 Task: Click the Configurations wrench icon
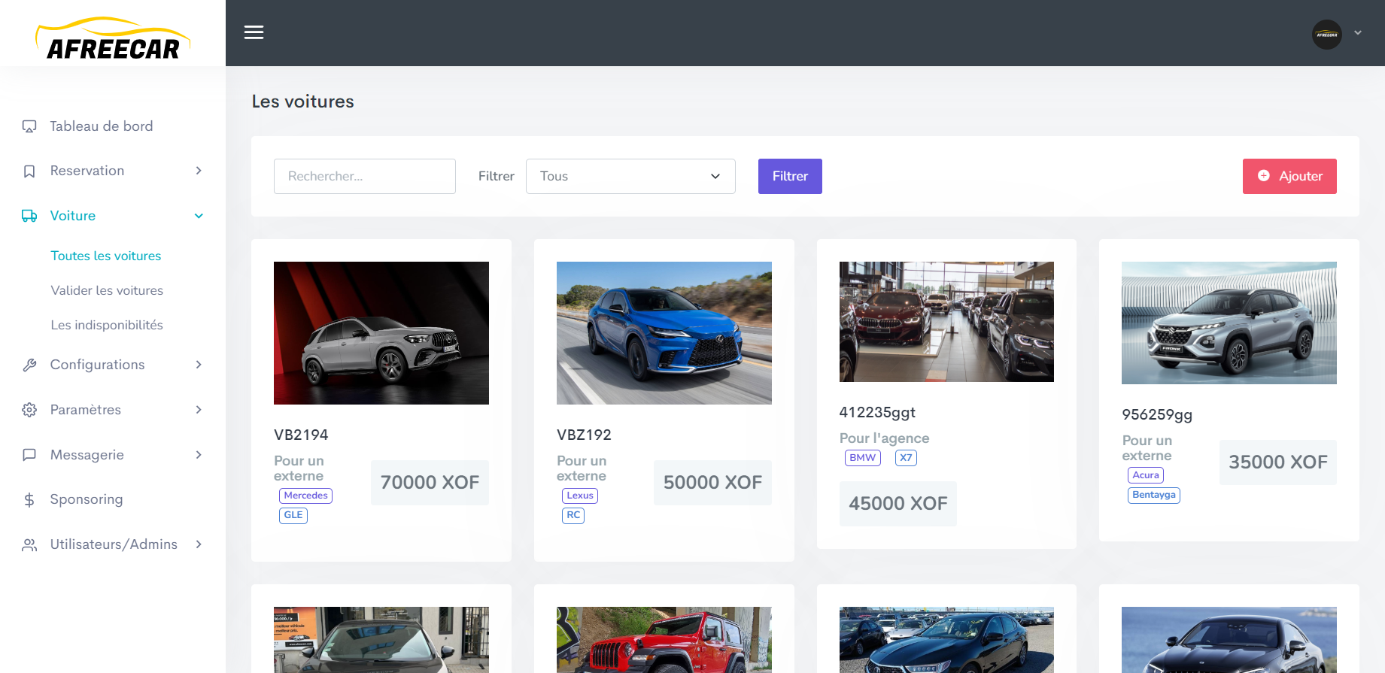(29, 365)
